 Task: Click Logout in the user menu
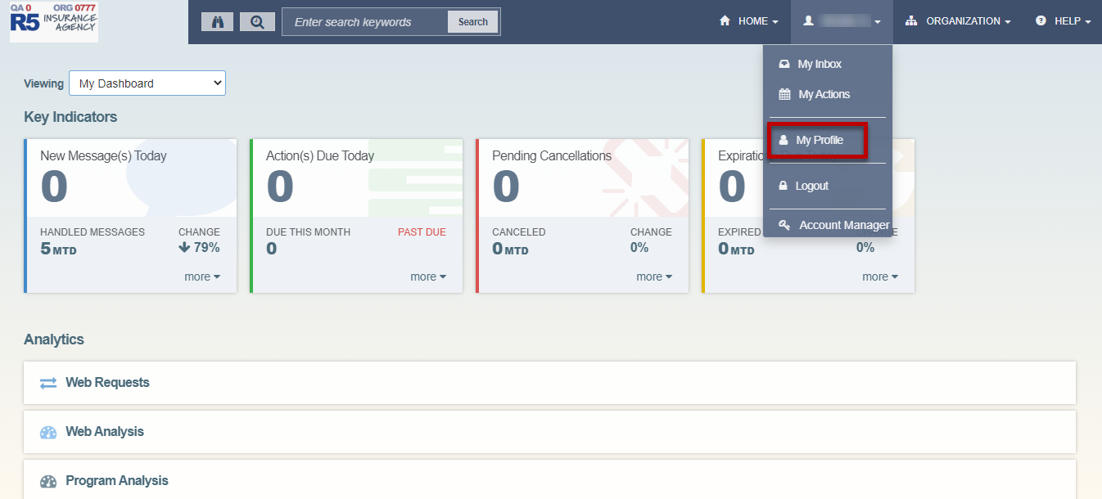click(x=811, y=186)
